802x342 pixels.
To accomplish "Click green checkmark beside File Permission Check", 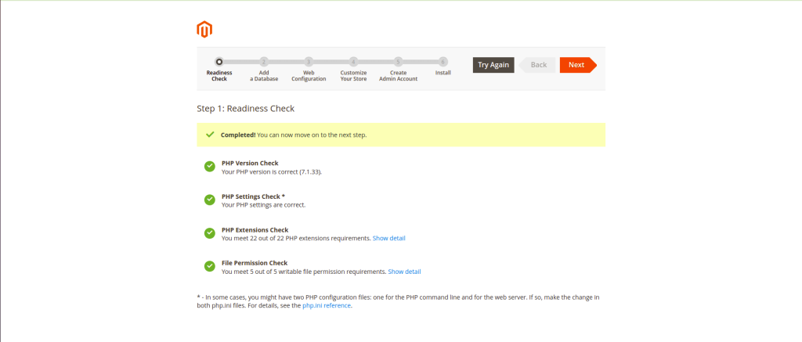I will [x=210, y=266].
